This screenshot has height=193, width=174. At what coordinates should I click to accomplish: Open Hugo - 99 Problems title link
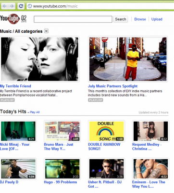[x=61, y=182]
